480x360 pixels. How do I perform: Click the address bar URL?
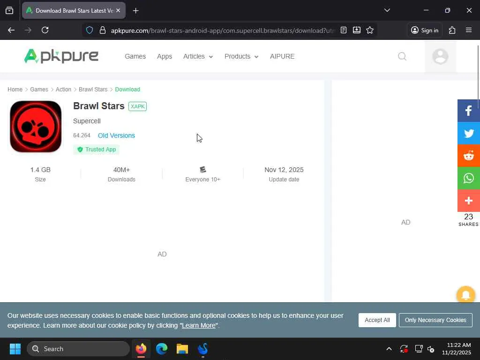[x=223, y=30]
